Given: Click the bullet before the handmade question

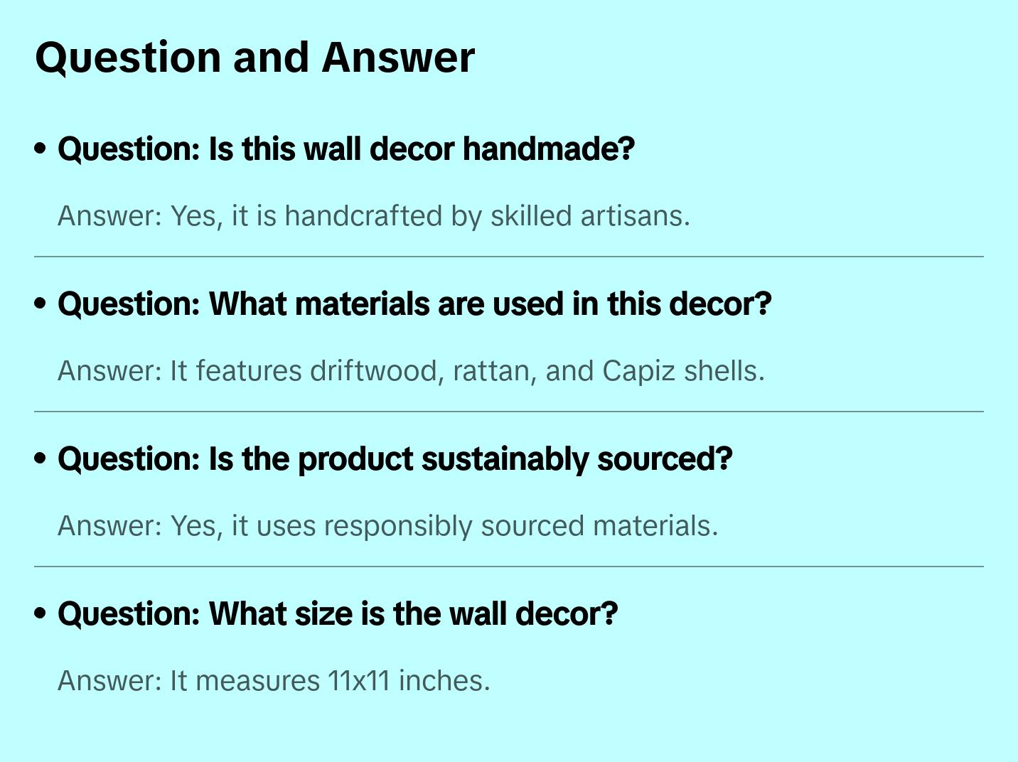Looking at the screenshot, I should pyautogui.click(x=41, y=149).
